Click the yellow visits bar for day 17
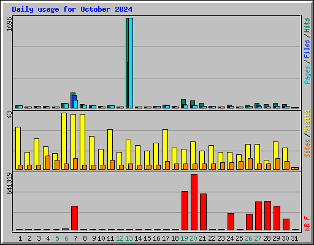Viewport: 314px width, 245px height. point(165,145)
